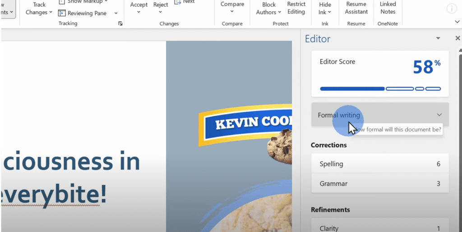Reject the current change
The image size is (462, 232).
(x=161, y=8)
